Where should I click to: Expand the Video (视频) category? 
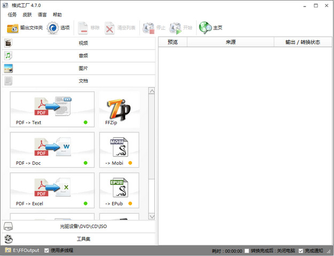tap(79, 43)
